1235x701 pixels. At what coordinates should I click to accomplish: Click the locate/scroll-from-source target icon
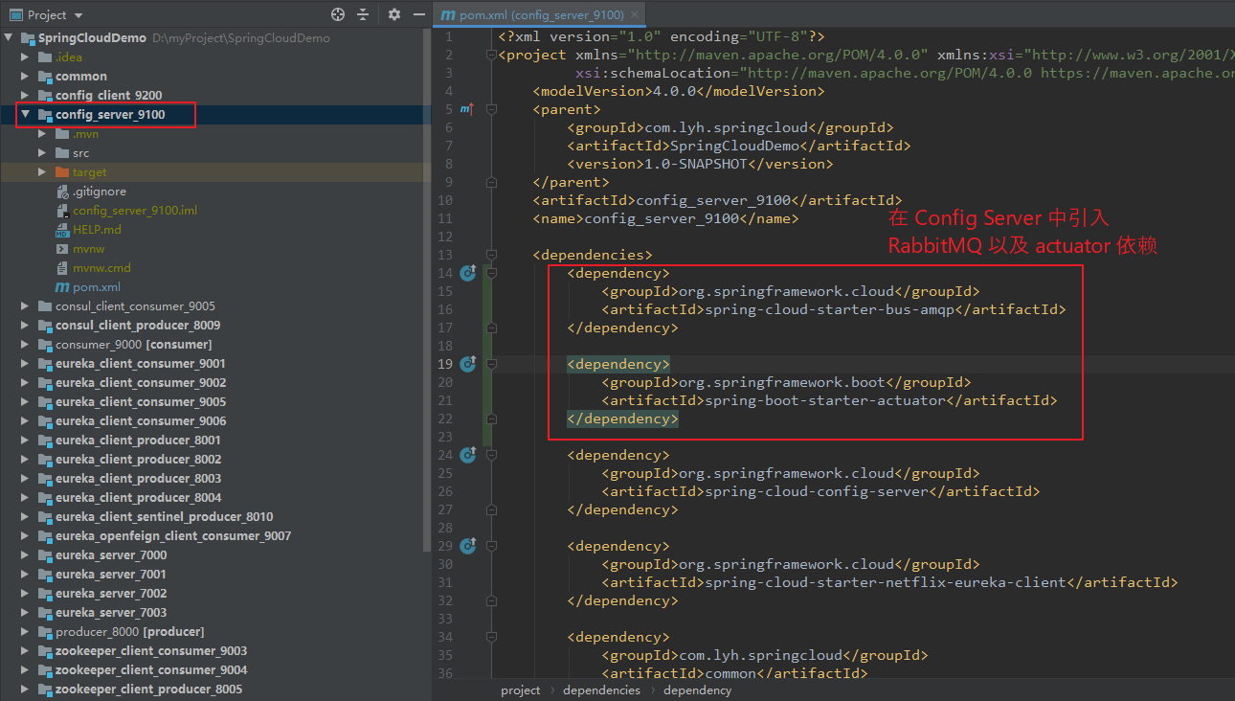click(x=338, y=14)
